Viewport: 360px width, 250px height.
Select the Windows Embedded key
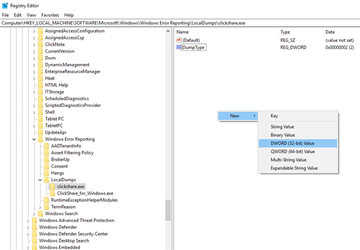(59, 248)
